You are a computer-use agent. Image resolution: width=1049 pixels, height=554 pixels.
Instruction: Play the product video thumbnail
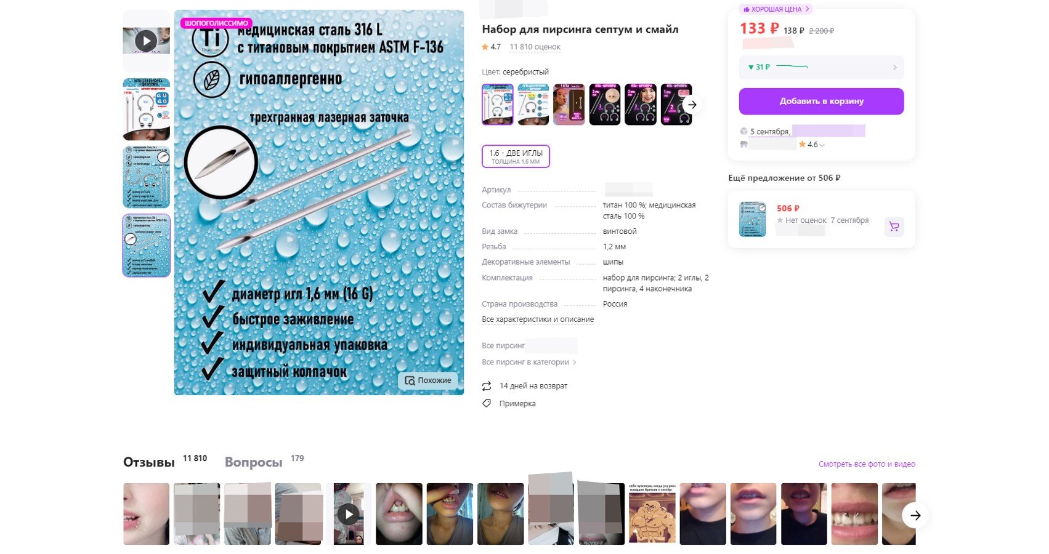tap(146, 41)
